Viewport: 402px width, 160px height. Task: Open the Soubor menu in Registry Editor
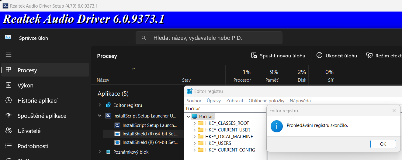(x=194, y=100)
